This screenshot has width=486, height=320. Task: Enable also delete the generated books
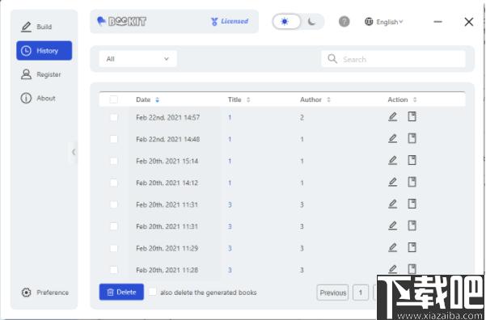[x=153, y=292]
